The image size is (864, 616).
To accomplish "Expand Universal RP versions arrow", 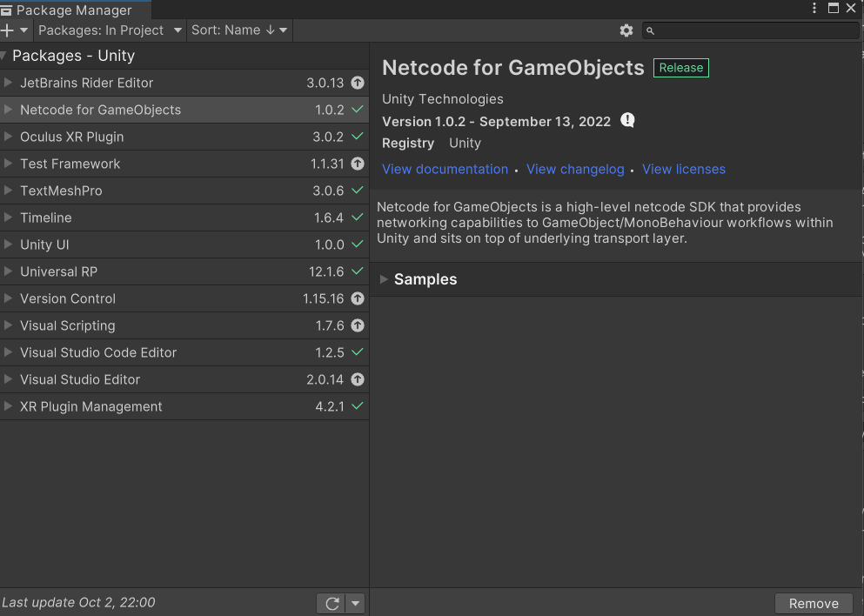I will pyautogui.click(x=8, y=271).
